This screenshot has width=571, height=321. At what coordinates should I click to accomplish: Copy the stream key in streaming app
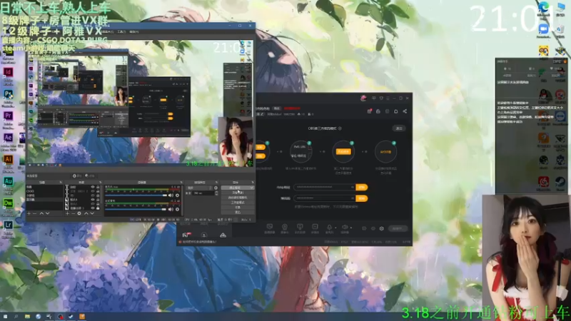click(x=362, y=198)
